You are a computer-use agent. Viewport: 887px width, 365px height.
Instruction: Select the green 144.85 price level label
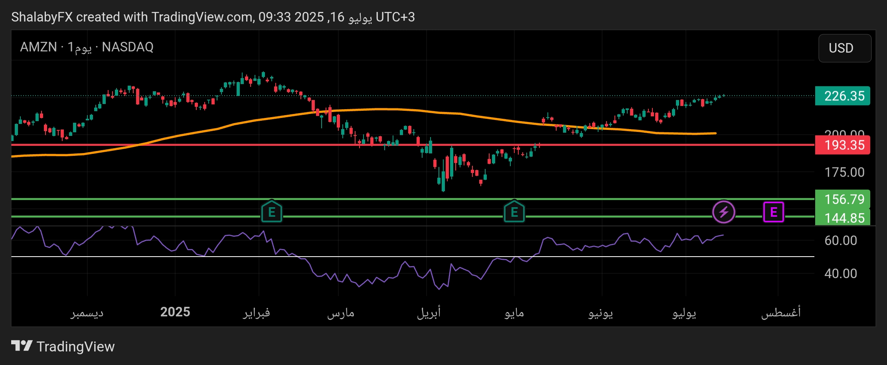click(x=842, y=218)
